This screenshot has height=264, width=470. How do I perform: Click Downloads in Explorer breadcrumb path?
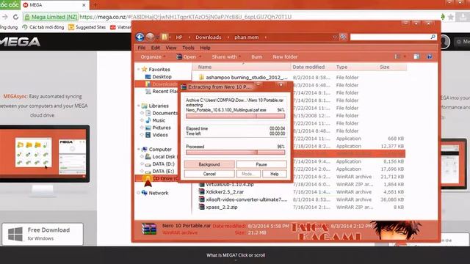(209, 37)
